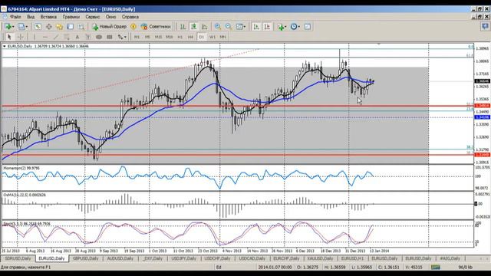Open the Вид menu
491x276 pixels.
(x=31, y=17)
